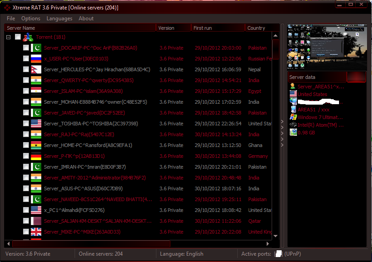This screenshot has width=372, height=262.
Task: Click the Torrent group users icon
Action: coord(28,37)
